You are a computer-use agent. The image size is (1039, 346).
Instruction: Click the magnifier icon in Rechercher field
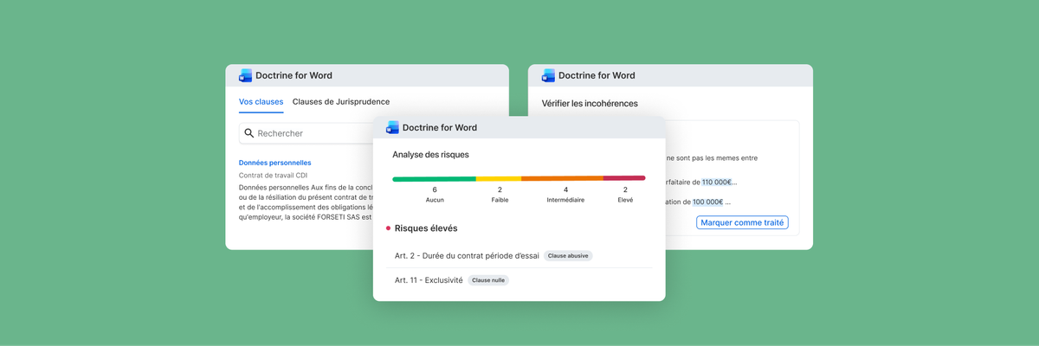(x=249, y=133)
